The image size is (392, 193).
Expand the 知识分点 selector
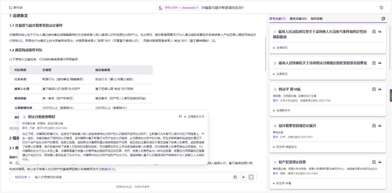click(x=23, y=177)
